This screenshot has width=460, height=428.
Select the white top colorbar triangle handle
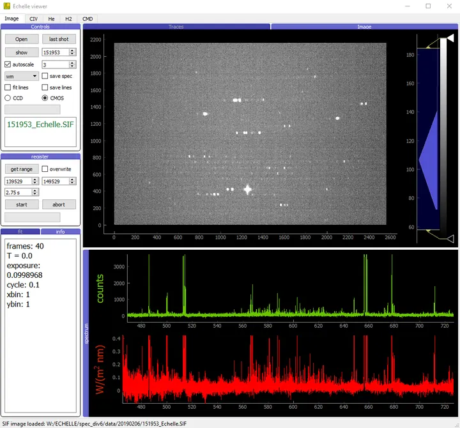pyautogui.click(x=450, y=38)
